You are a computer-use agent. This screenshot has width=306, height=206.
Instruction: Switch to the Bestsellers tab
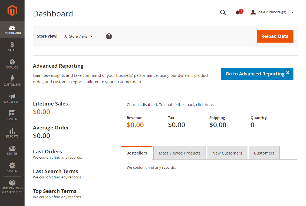point(137,153)
